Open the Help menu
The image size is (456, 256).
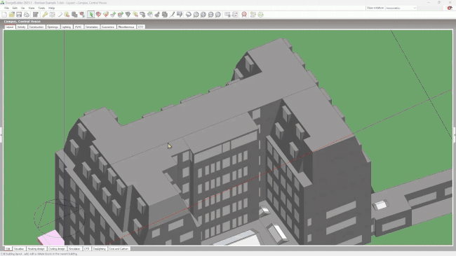[x=51, y=8]
